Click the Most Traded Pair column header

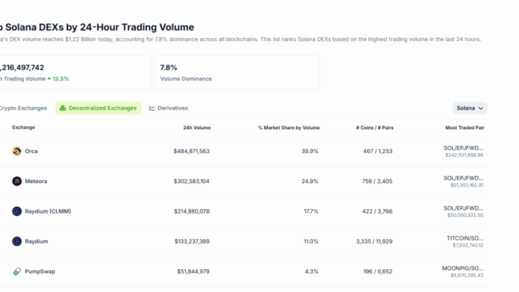tap(465, 127)
